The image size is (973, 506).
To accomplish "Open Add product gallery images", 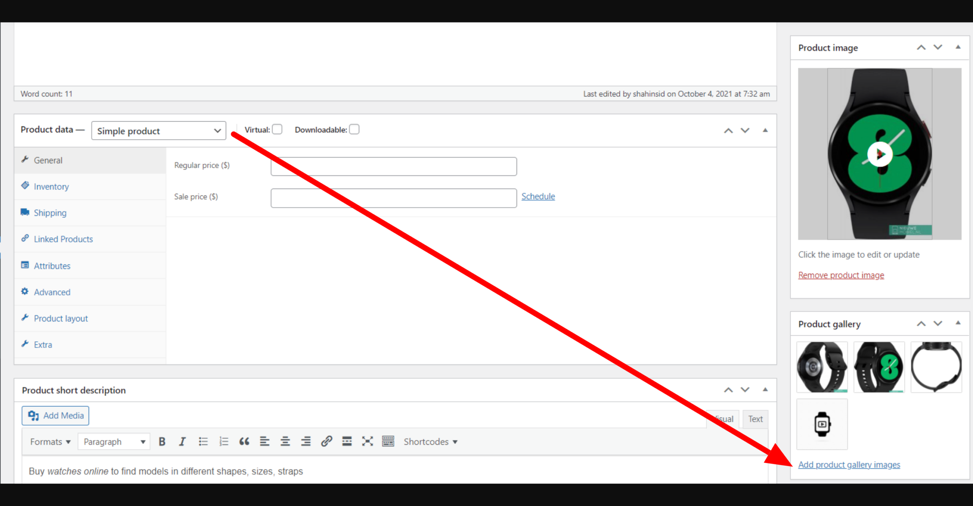I will (x=849, y=465).
